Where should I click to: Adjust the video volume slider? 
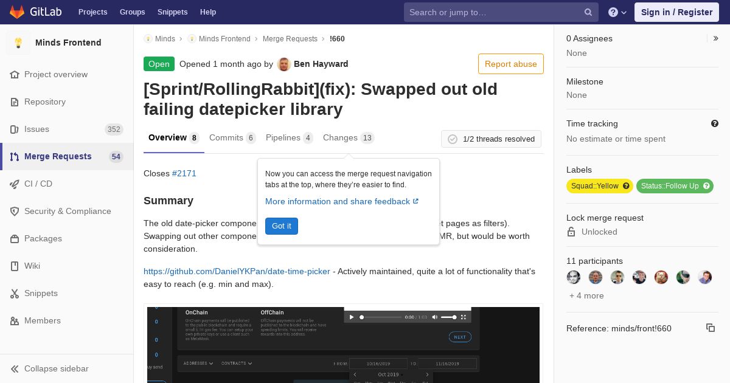[448, 317]
